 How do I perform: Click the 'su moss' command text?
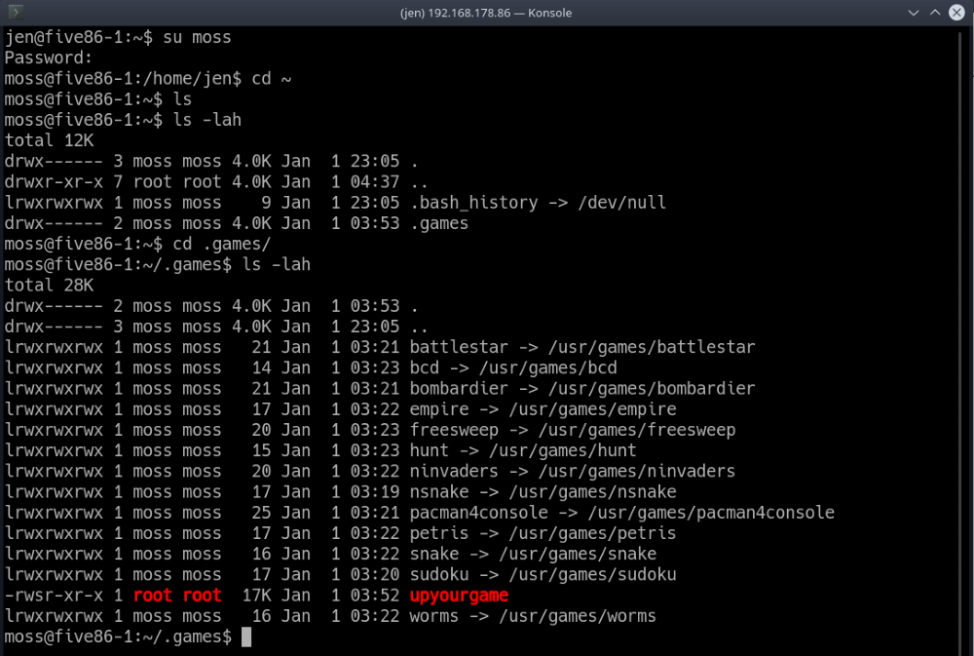tap(197, 38)
